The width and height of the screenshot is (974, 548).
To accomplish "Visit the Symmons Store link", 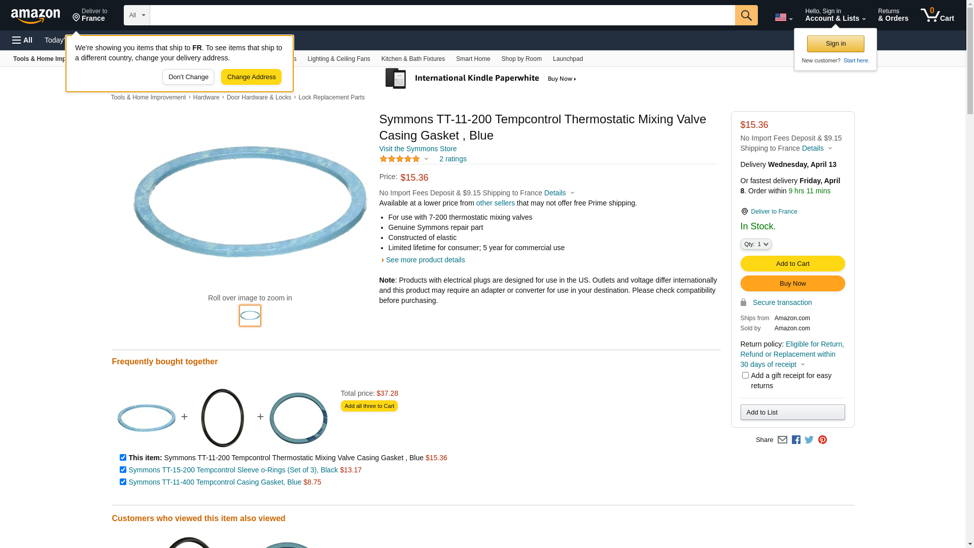I will click(418, 149).
